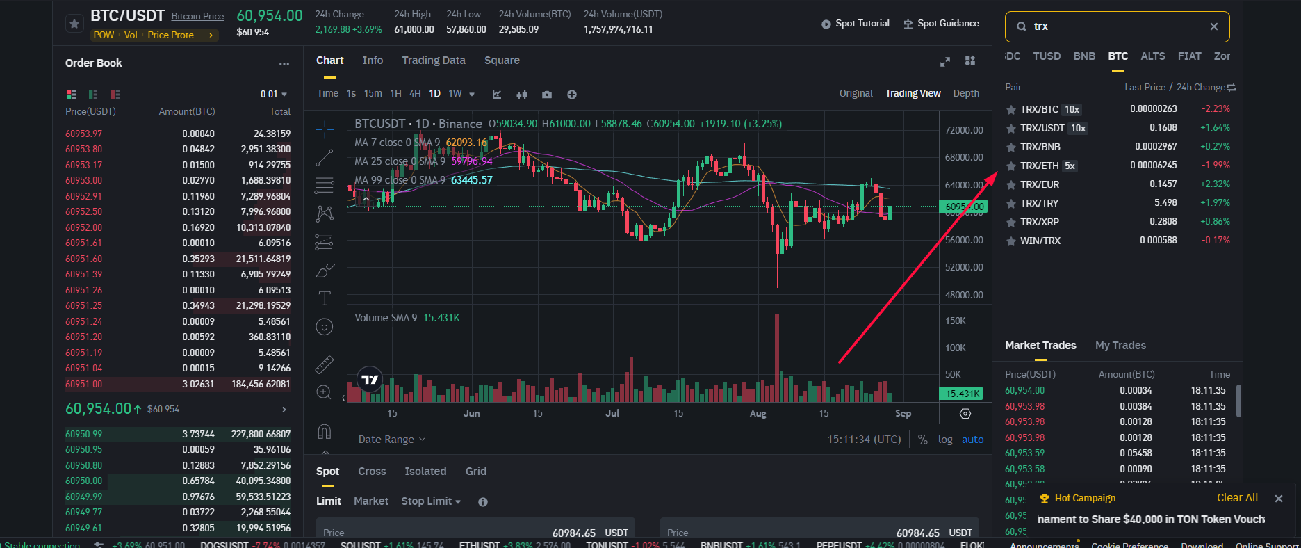Toggle log scale on chart
This screenshot has height=548, width=1301.
tap(945, 440)
